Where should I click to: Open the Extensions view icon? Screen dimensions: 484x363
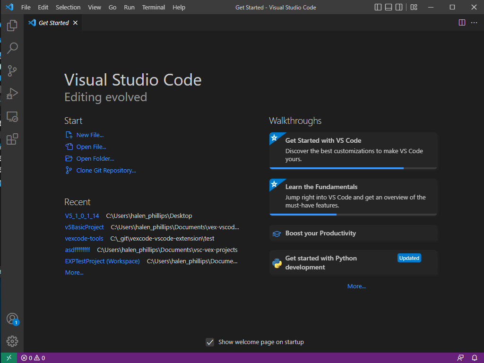[x=12, y=139]
